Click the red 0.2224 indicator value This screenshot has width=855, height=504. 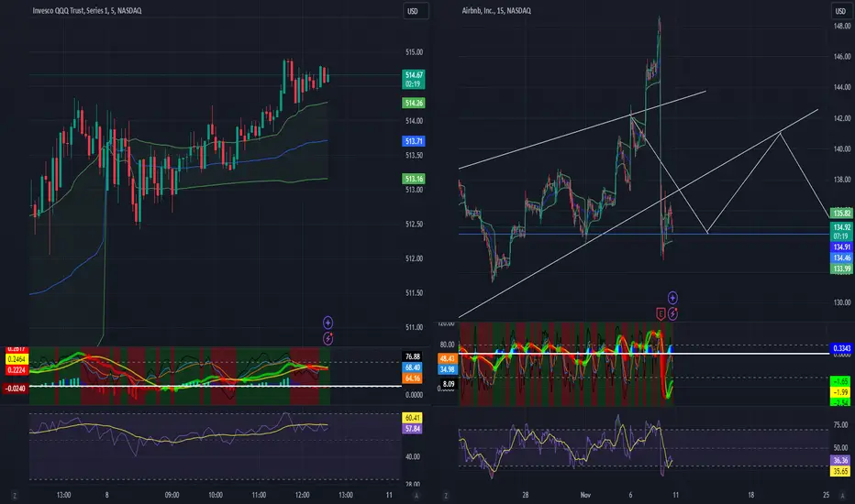coord(16,370)
